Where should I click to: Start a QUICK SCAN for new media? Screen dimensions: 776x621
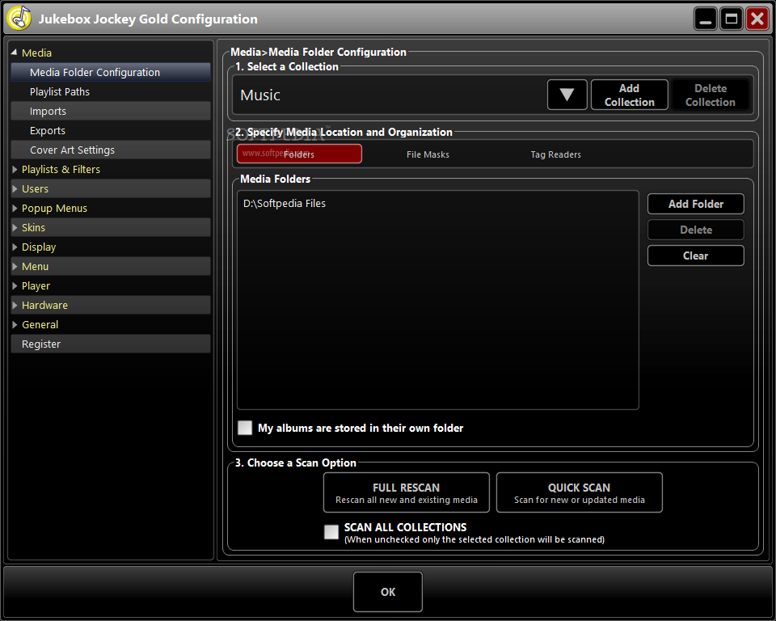click(x=579, y=492)
